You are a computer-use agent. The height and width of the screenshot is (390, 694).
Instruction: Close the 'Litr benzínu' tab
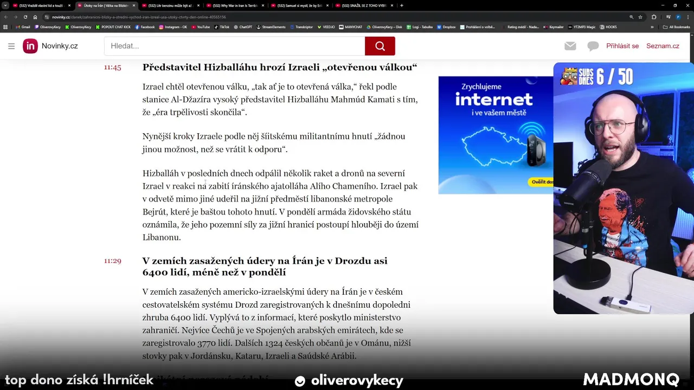coord(198,5)
